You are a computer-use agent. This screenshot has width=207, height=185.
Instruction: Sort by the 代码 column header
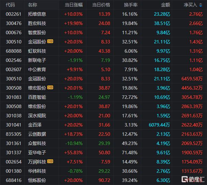tap(10, 5)
